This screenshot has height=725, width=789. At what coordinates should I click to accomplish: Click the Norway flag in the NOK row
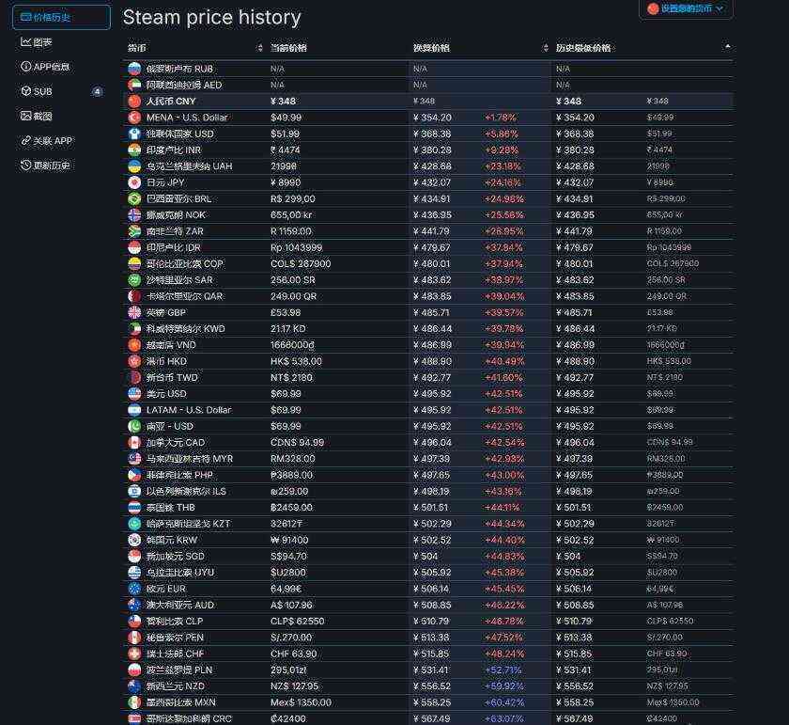(x=134, y=215)
